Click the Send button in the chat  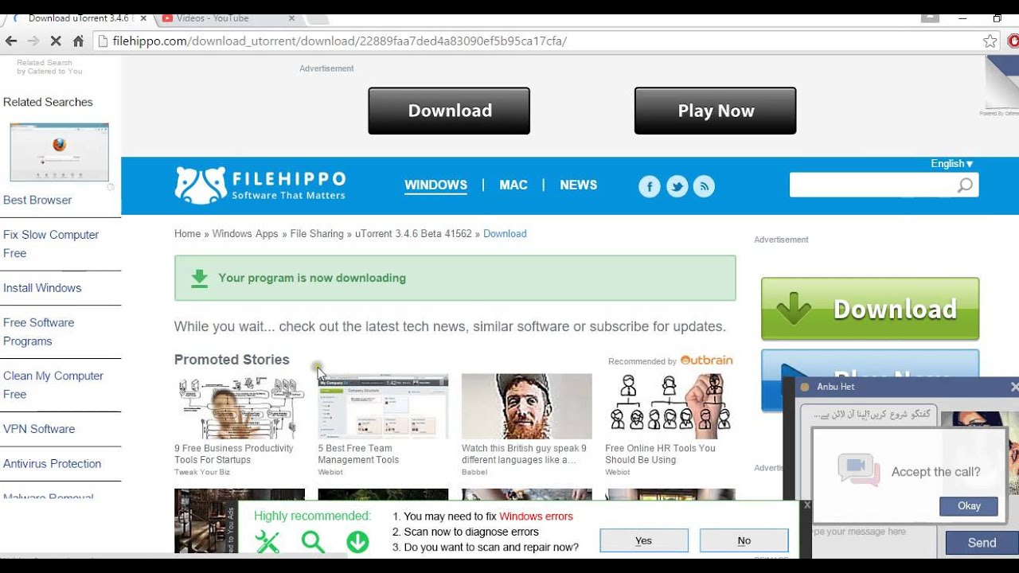click(982, 543)
